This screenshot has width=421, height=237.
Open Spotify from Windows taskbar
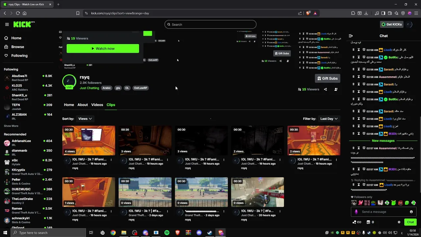167,233
